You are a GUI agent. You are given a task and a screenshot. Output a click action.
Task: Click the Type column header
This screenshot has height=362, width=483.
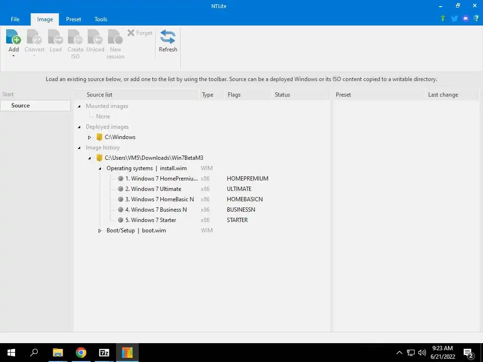coord(212,94)
